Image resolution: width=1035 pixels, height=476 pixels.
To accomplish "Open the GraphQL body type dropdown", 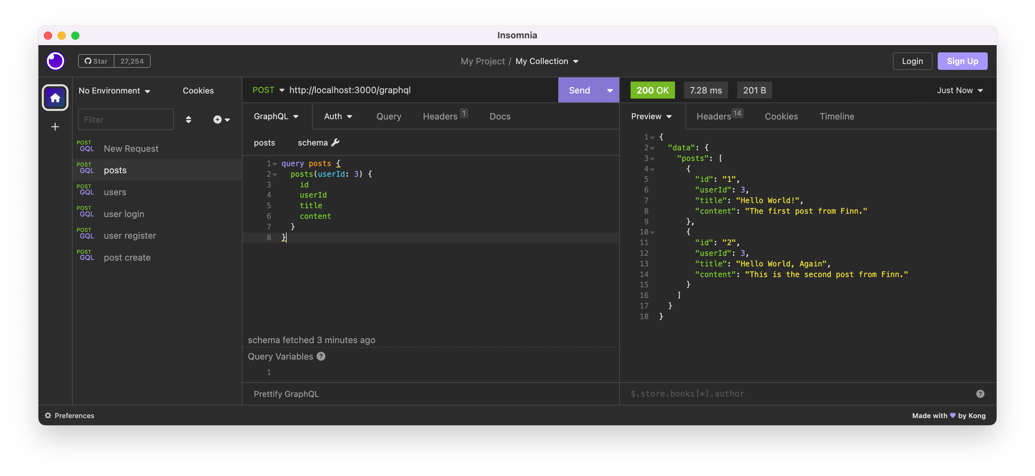I will coord(276,116).
